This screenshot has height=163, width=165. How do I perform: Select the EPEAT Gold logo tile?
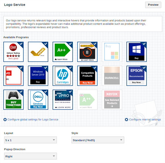coord(38,52)
